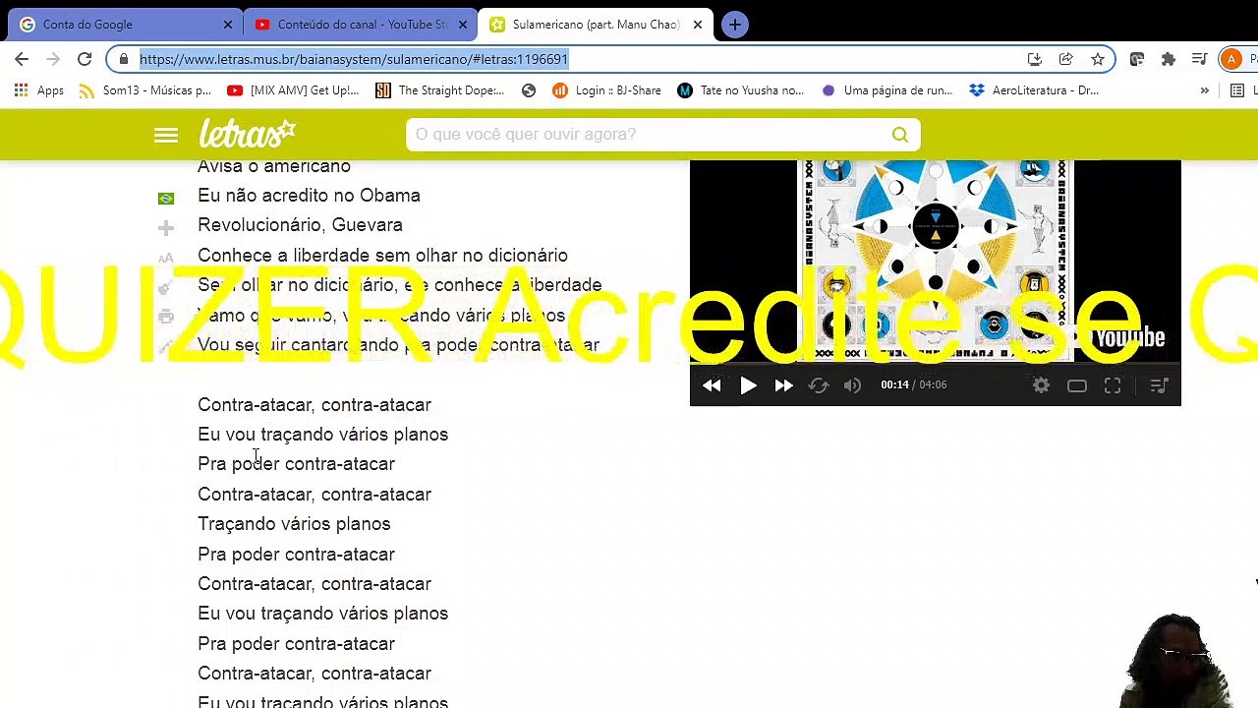
Task: Open the browser profile avatar
Action: pyautogui.click(x=1231, y=59)
